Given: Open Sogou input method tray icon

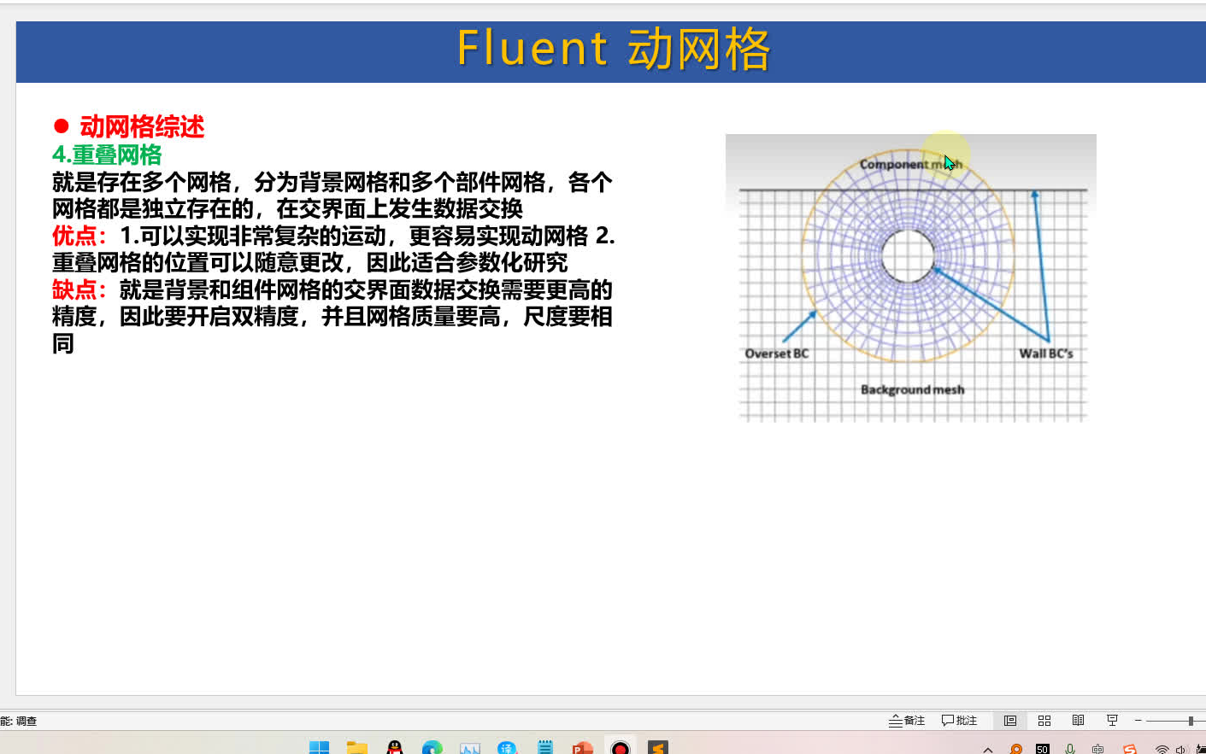Looking at the screenshot, I should [x=1130, y=749].
